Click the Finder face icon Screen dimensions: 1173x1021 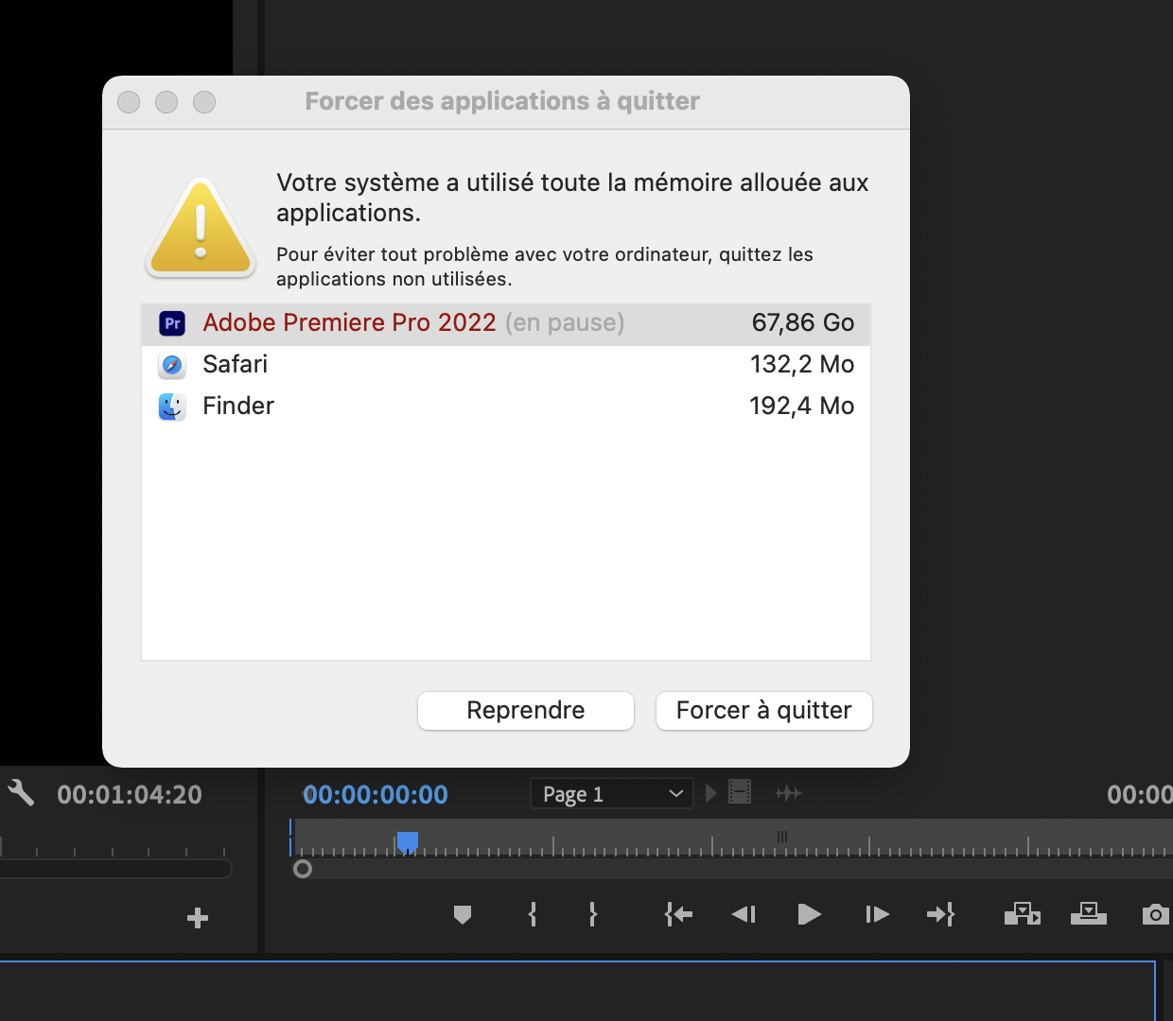click(x=172, y=407)
